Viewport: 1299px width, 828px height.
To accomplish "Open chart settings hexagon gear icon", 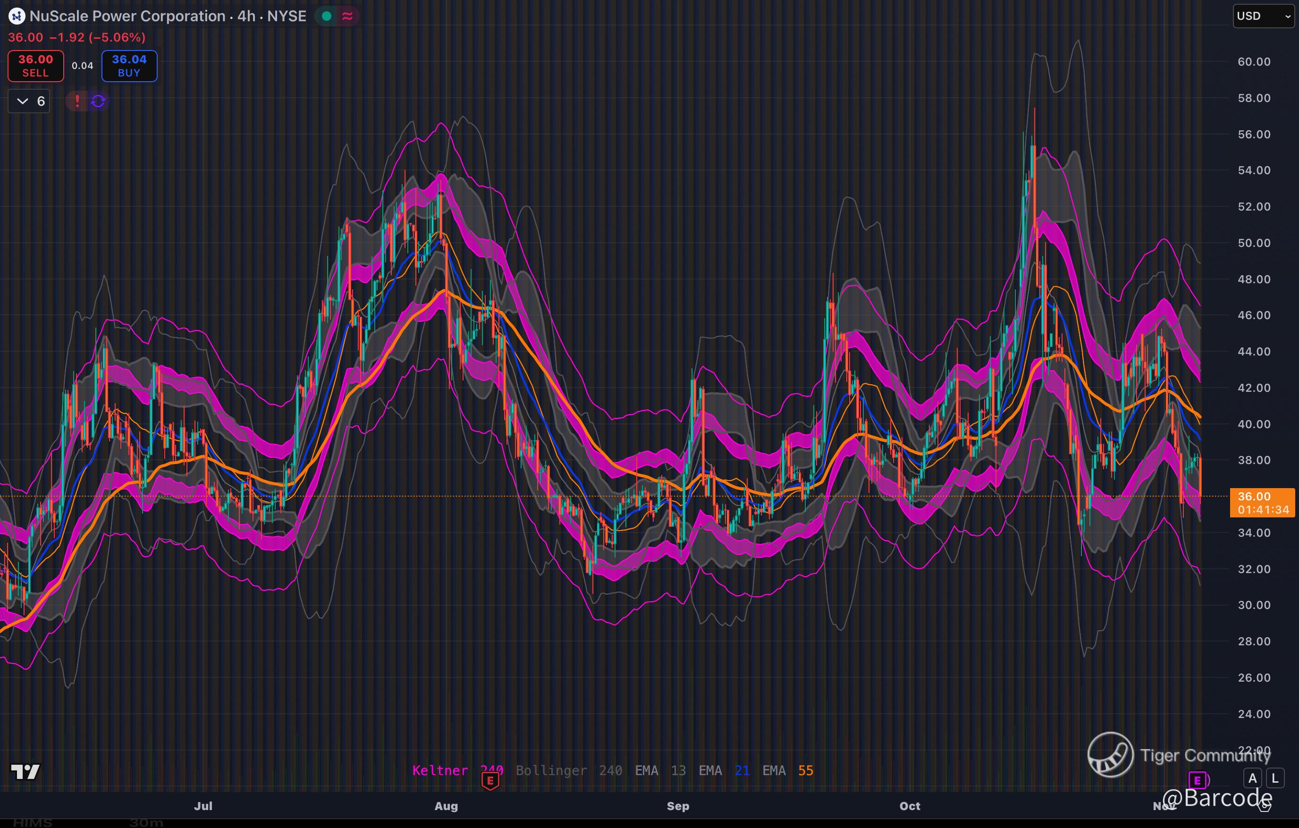I will 1264,806.
